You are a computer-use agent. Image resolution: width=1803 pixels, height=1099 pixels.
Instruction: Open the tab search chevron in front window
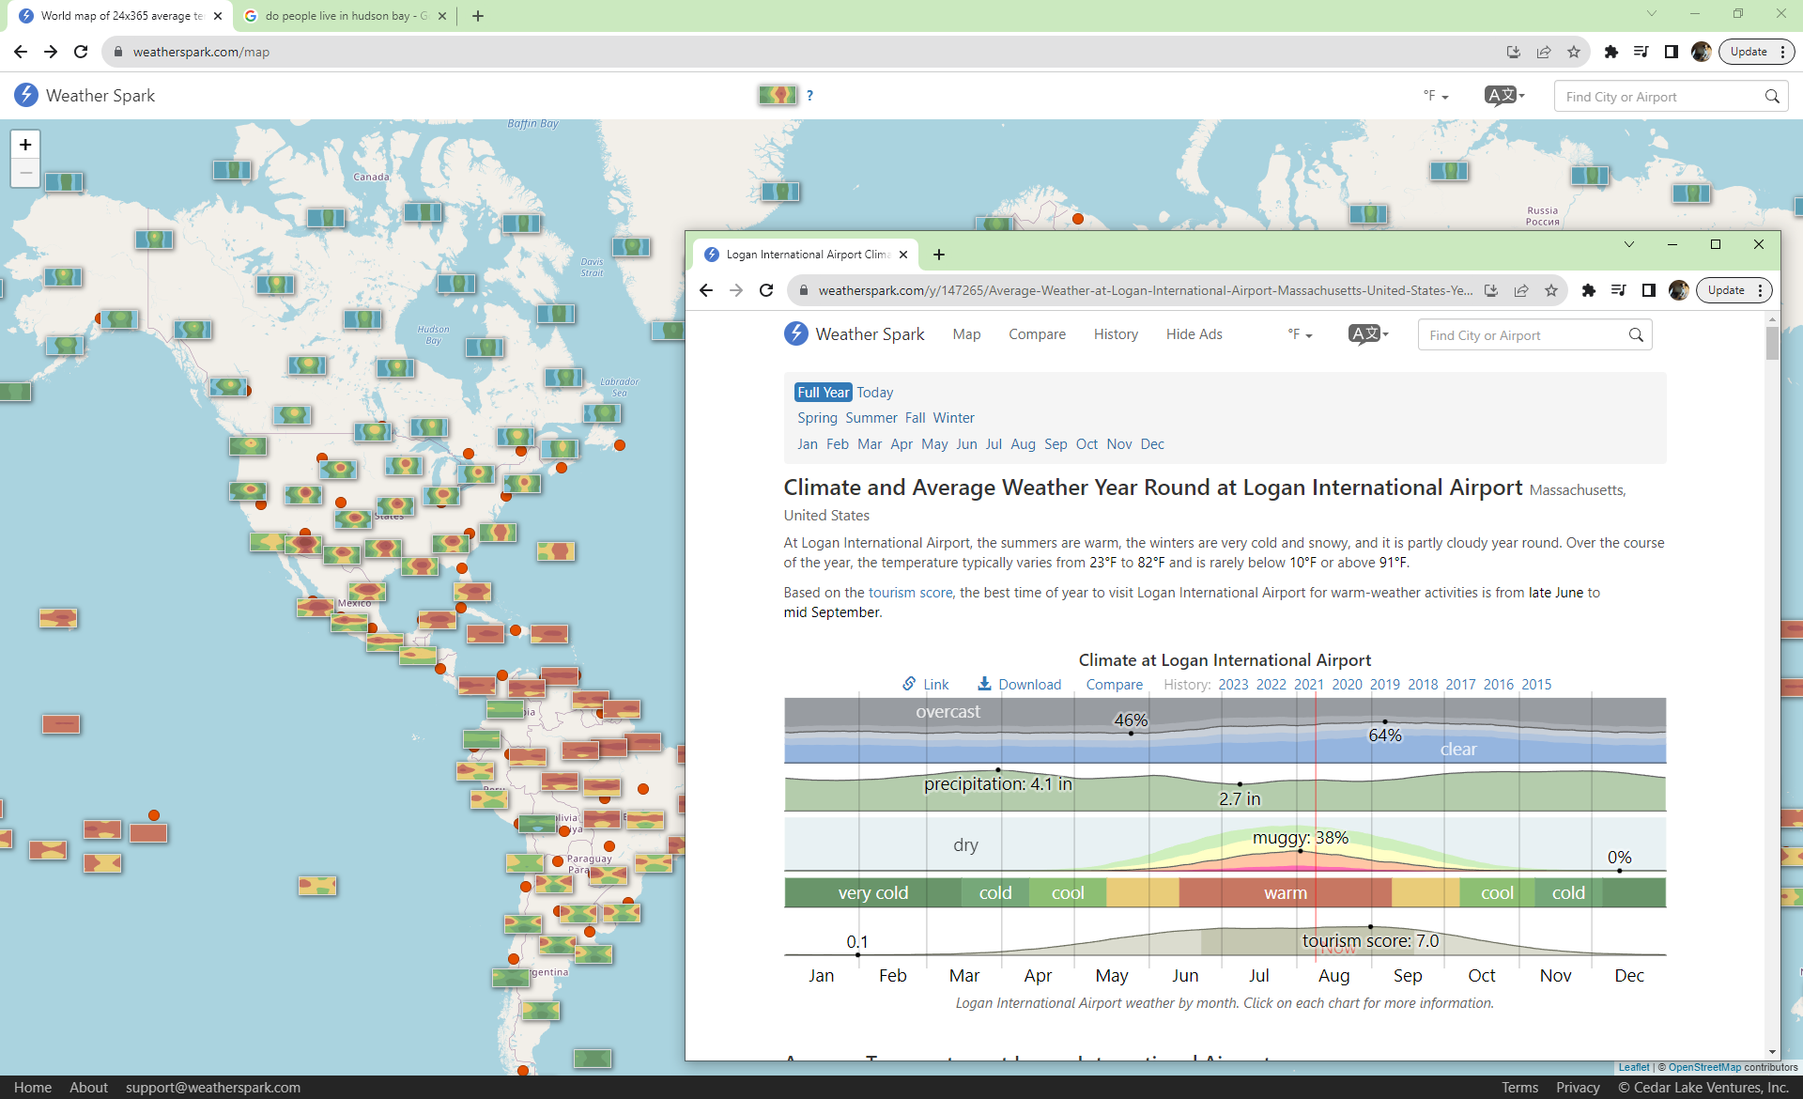tap(1629, 244)
